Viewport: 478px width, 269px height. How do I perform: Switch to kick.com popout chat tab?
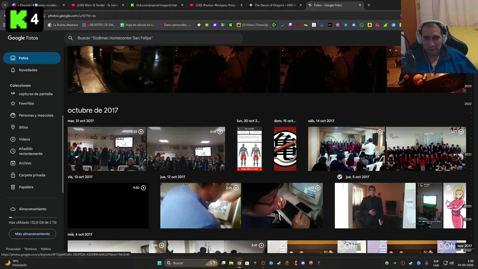point(156,5)
